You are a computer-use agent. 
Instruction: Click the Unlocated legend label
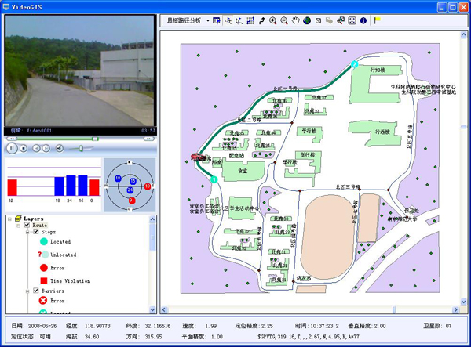pyautogui.click(x=64, y=255)
